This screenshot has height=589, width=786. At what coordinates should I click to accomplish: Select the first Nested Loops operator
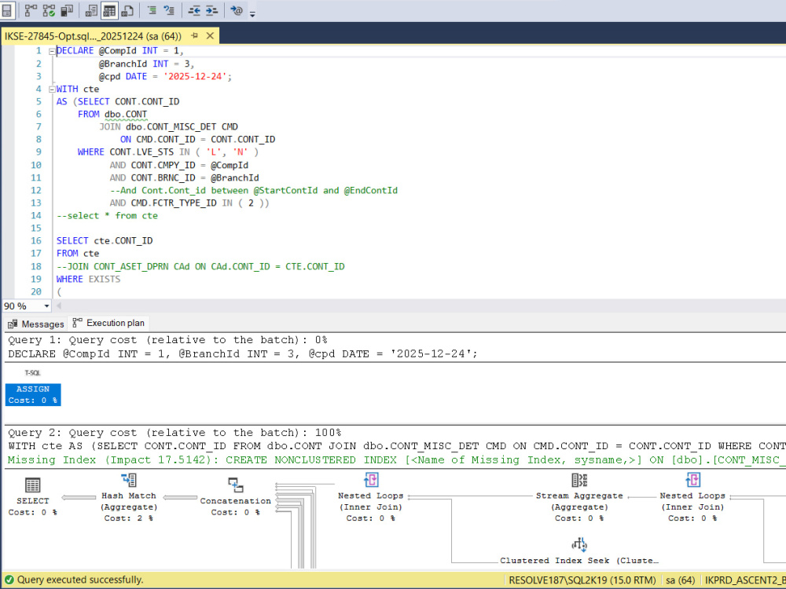click(x=370, y=496)
